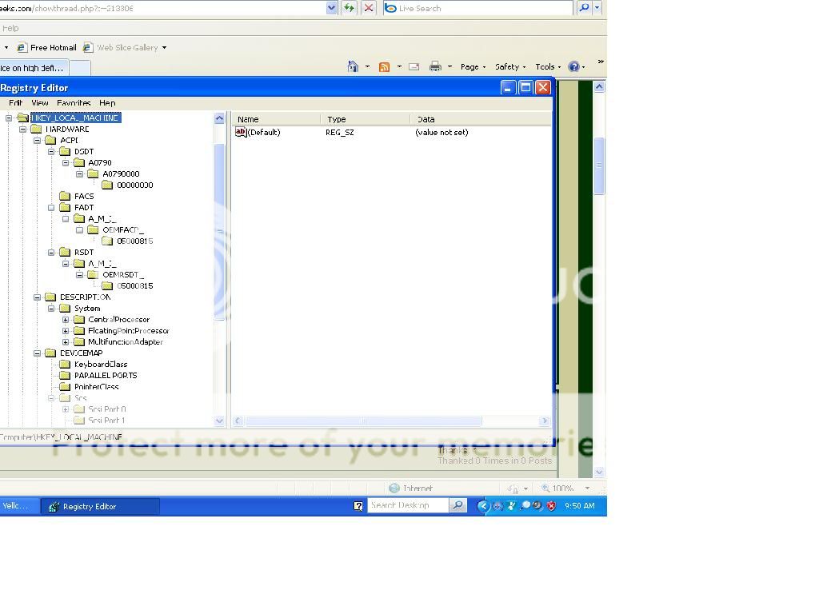819x614 pixels.
Task: Click the Home icon on browser toolbar
Action: click(354, 66)
